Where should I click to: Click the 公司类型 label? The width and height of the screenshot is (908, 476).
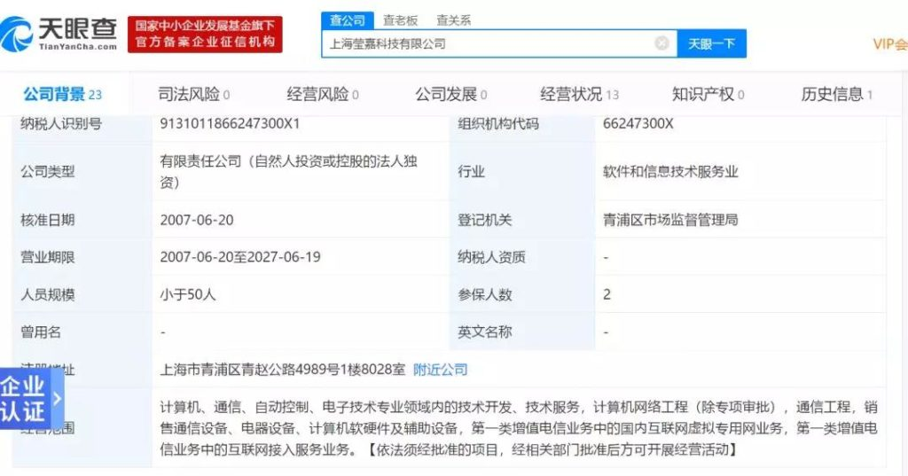(x=48, y=171)
